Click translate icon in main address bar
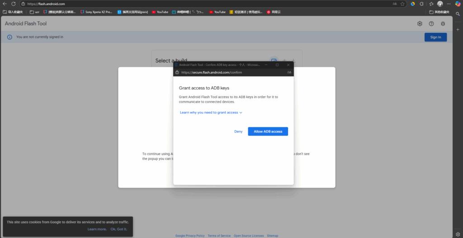Image resolution: width=463 pixels, height=238 pixels. click(x=395, y=4)
